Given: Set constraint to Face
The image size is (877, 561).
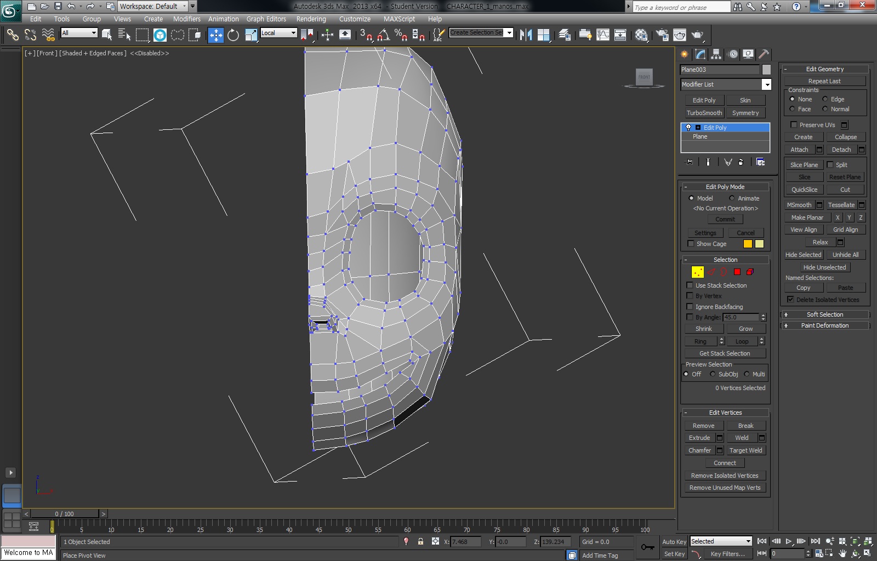Looking at the screenshot, I should coord(792,109).
